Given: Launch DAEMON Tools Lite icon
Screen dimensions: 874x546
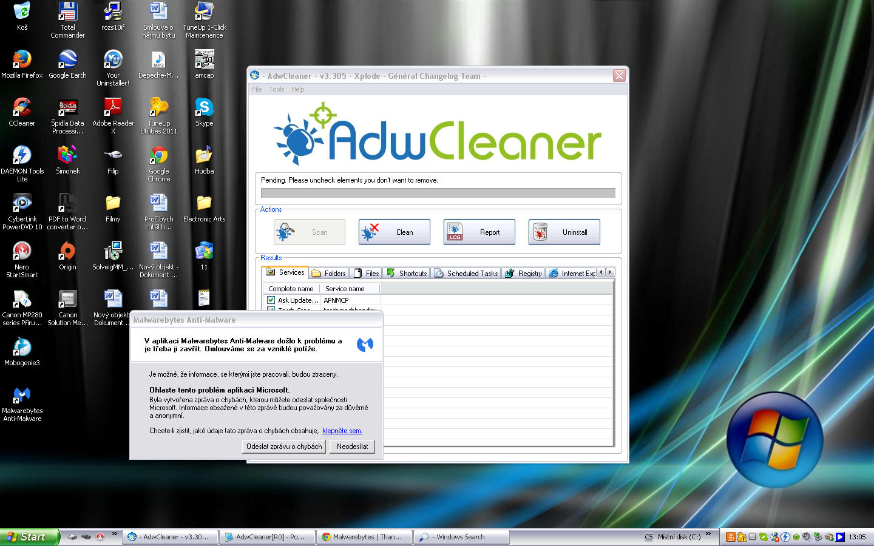Looking at the screenshot, I should [22, 164].
